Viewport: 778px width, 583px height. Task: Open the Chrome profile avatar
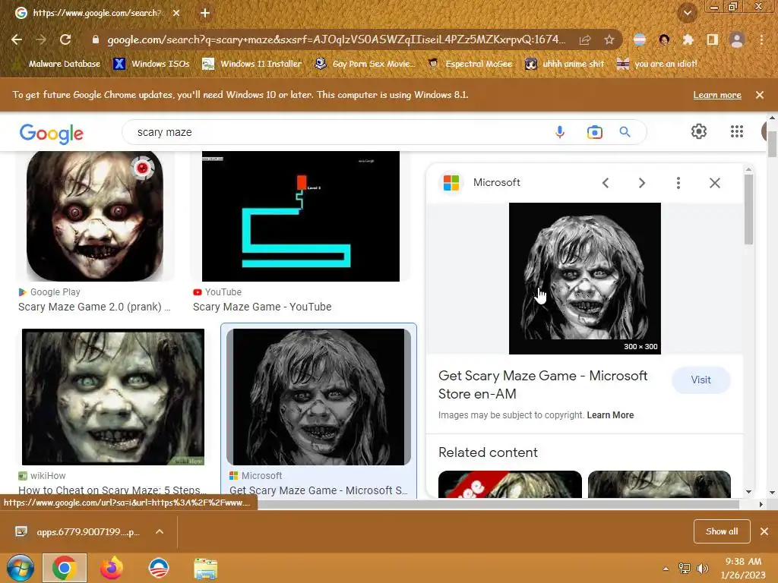click(x=737, y=39)
